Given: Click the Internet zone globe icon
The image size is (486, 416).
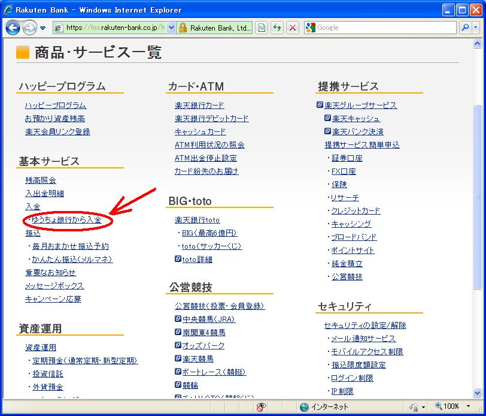Looking at the screenshot, I should [x=305, y=406].
